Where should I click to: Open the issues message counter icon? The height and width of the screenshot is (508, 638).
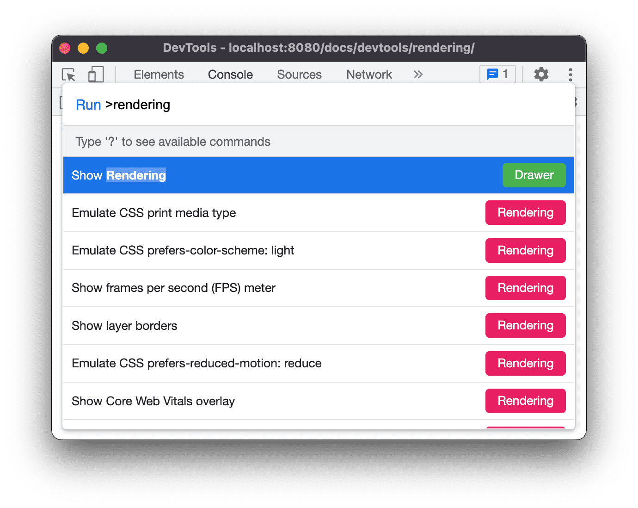click(x=497, y=74)
